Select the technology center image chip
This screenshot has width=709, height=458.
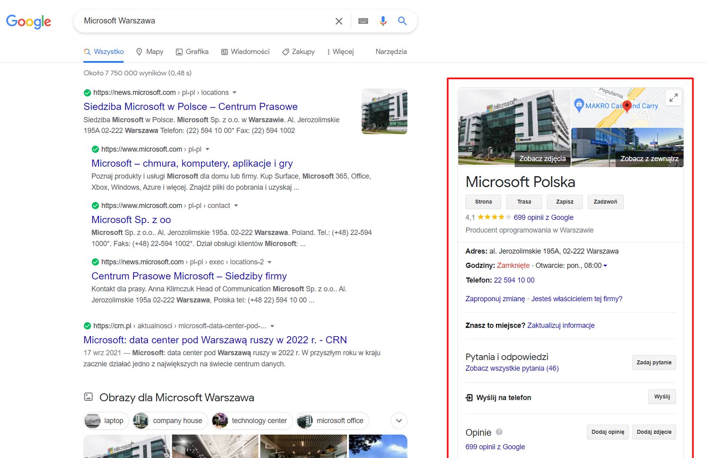tap(251, 421)
